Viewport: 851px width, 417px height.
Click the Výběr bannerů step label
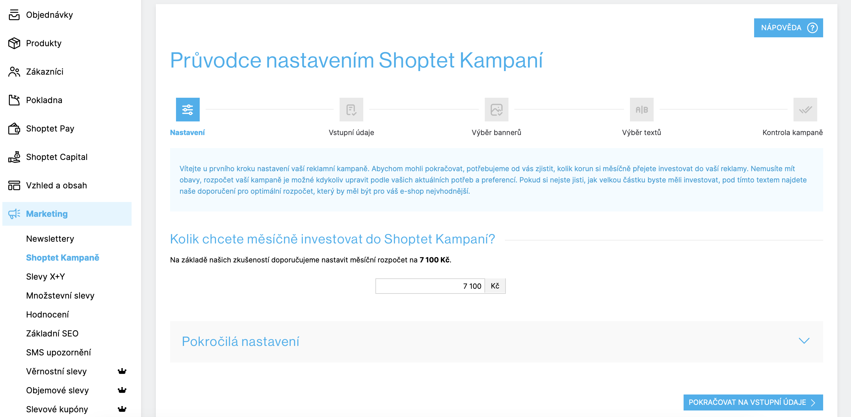click(496, 132)
